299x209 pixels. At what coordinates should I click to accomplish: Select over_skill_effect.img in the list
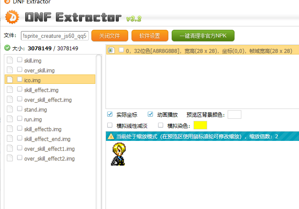coord(48,100)
